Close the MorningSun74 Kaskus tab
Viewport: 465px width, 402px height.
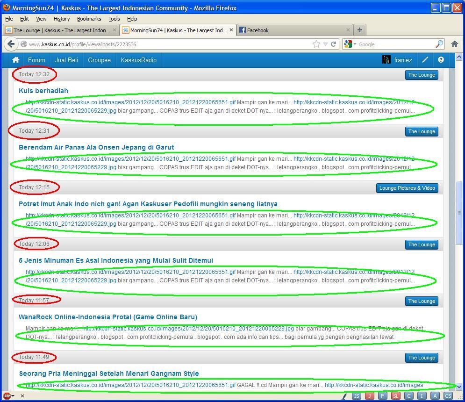coord(231,30)
